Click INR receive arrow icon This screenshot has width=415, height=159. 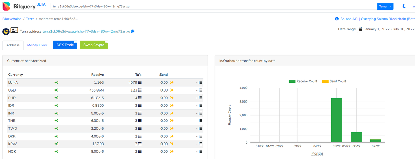coord(56,113)
